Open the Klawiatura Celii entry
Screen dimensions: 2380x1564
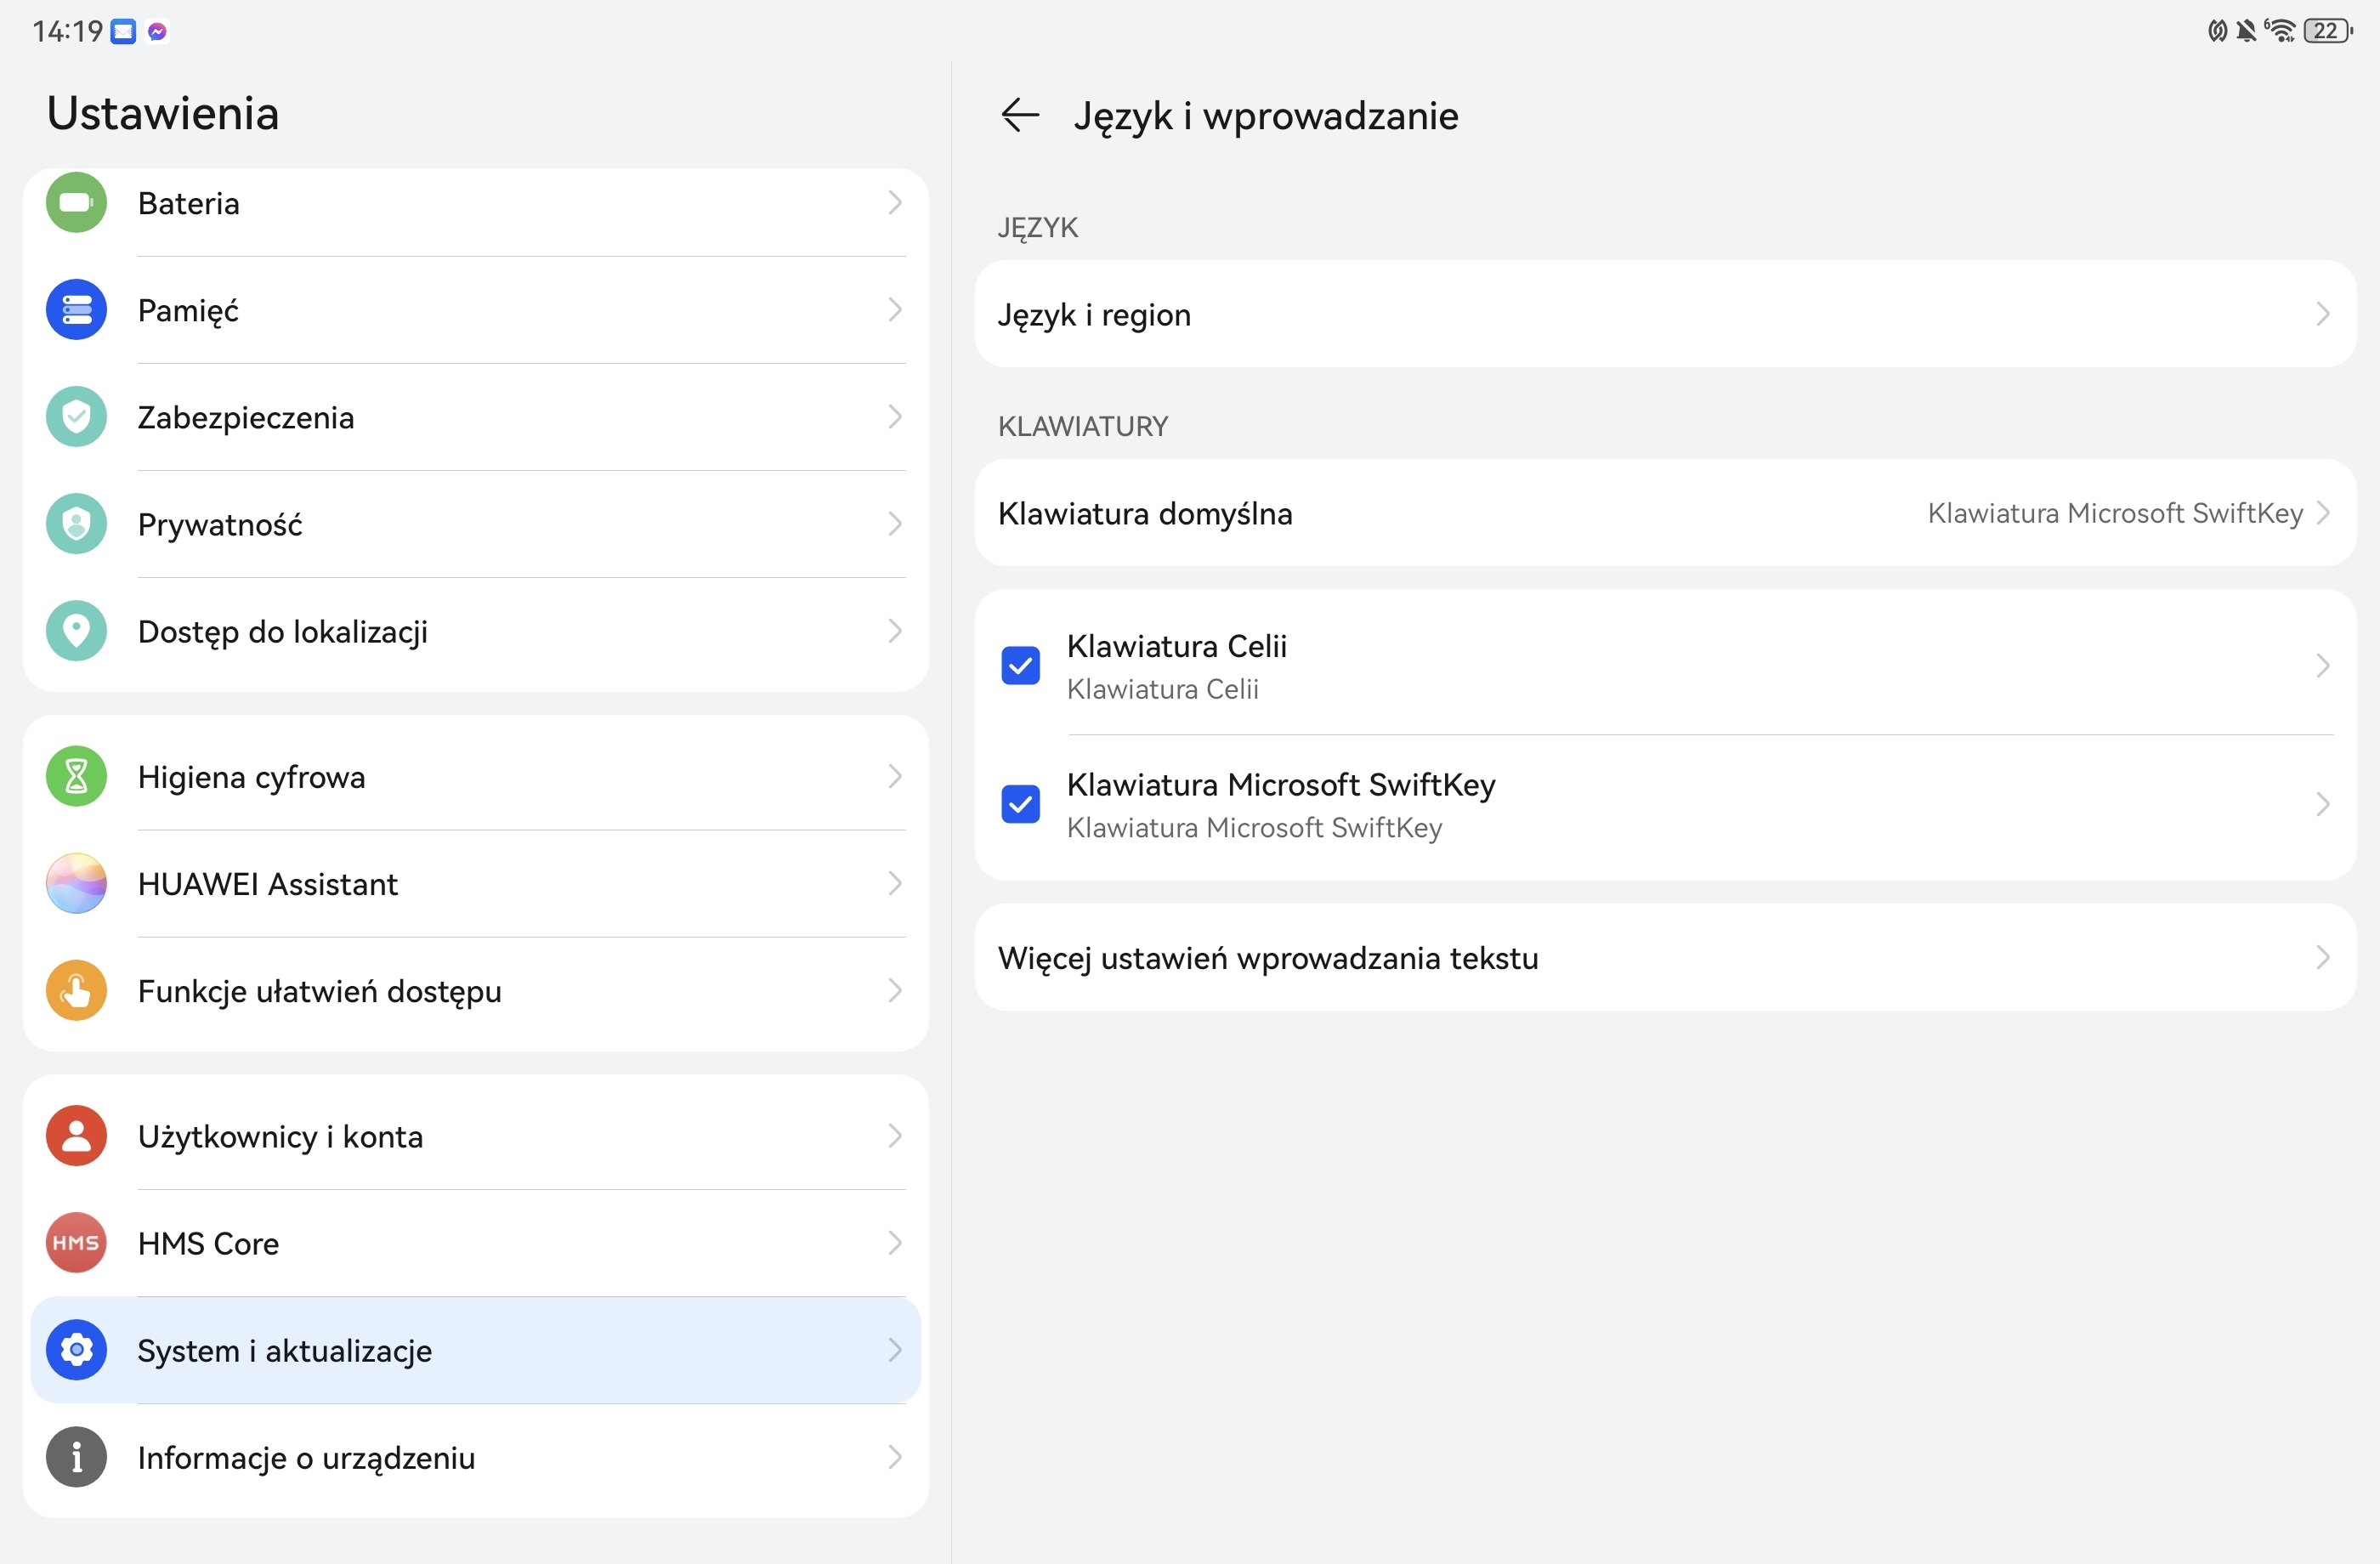tap(1665, 666)
